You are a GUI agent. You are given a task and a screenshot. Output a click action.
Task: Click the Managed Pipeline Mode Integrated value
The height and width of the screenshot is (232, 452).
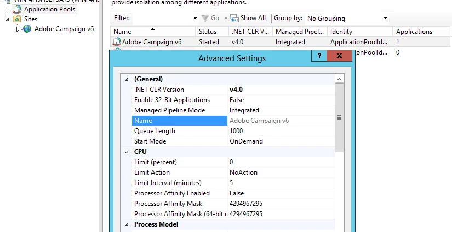(244, 110)
